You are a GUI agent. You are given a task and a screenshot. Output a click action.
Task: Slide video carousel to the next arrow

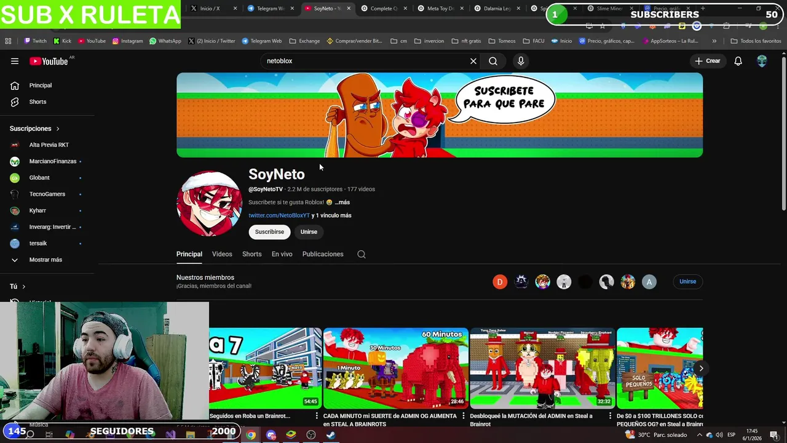pos(701,368)
